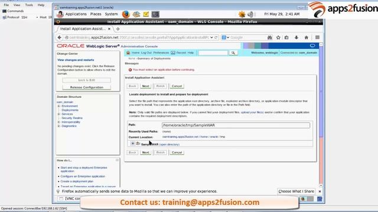Viewport: 378px width, 212px height.
Task: Open Configure an Enterprise application link
Action: pos(83,176)
